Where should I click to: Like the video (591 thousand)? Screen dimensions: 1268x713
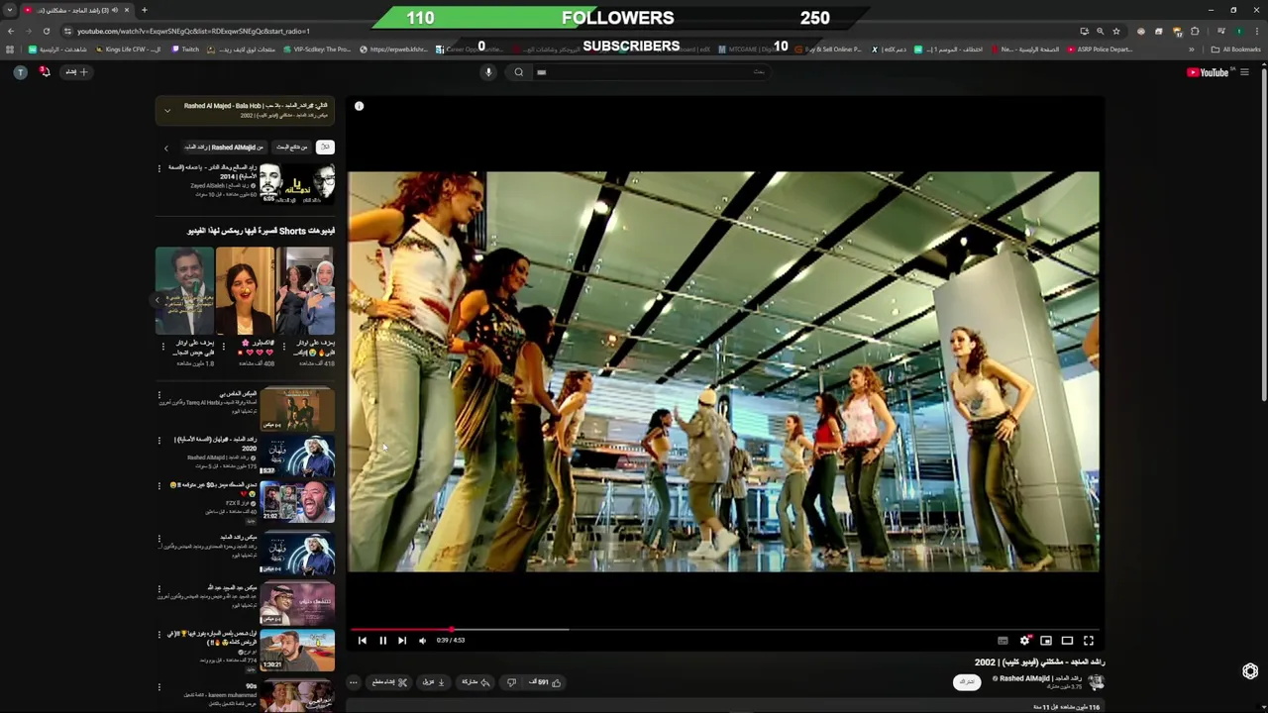[547, 682]
